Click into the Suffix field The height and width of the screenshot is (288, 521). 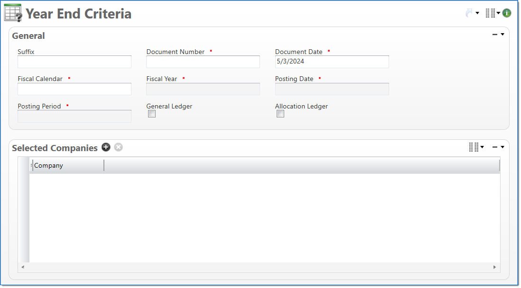coord(74,62)
